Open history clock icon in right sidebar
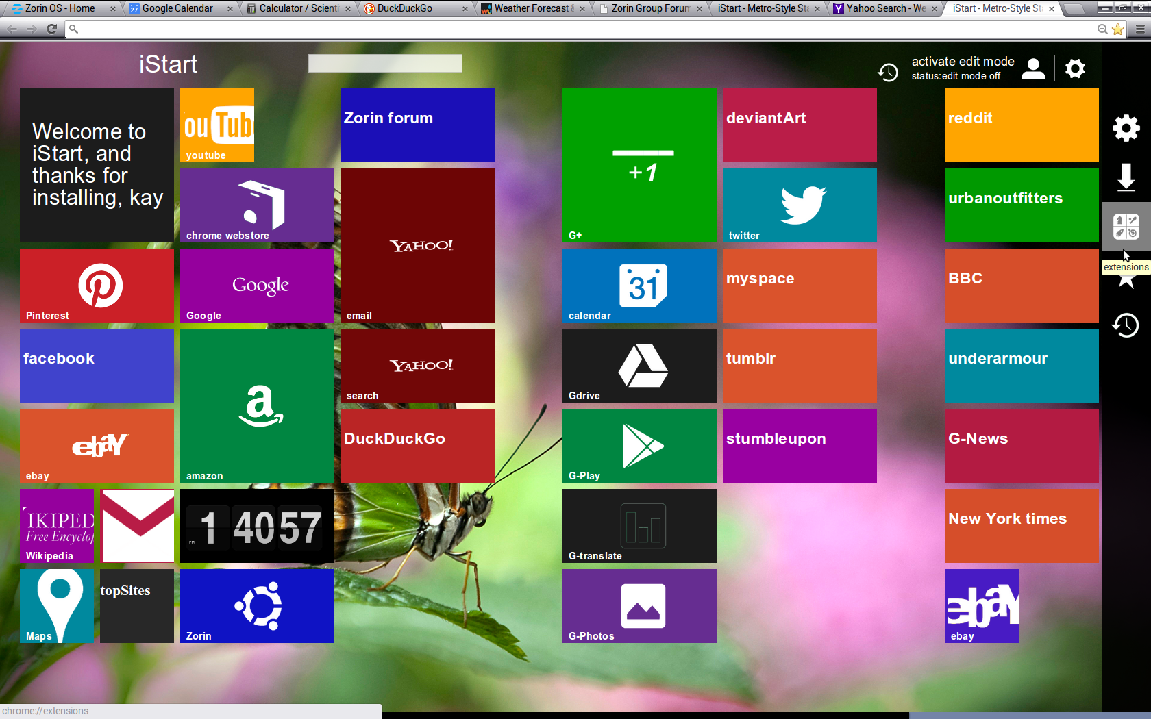 click(1126, 325)
